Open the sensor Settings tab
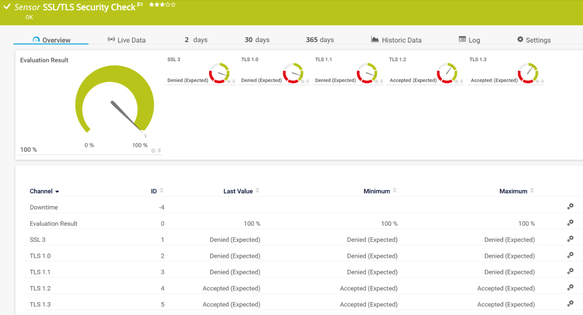The height and width of the screenshot is (315, 583). [534, 40]
